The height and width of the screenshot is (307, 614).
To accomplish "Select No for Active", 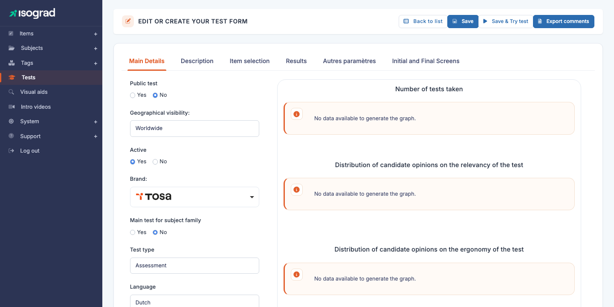I will pos(155,162).
